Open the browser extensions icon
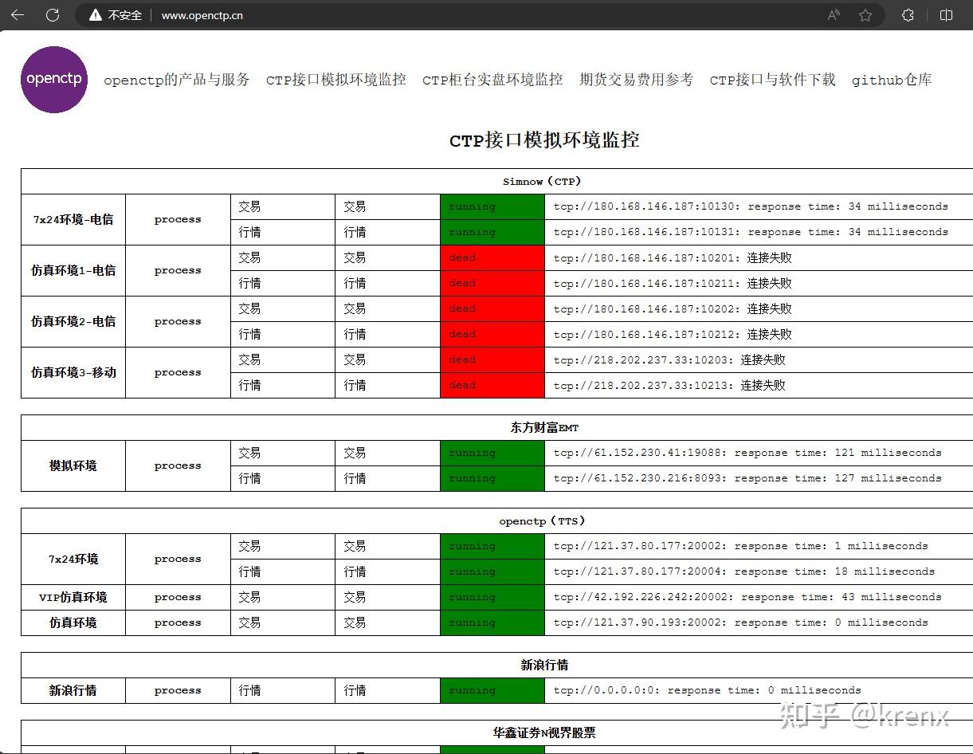The image size is (973, 754). pos(908,14)
